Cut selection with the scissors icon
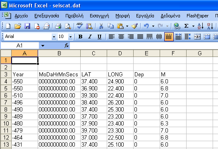Viewport: 218px width, 149px height. (101, 26)
